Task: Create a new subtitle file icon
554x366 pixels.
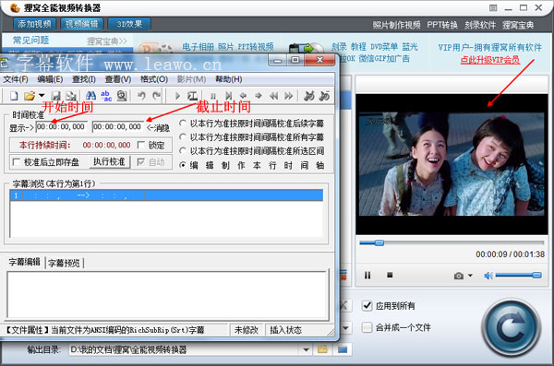Action: tap(14, 96)
